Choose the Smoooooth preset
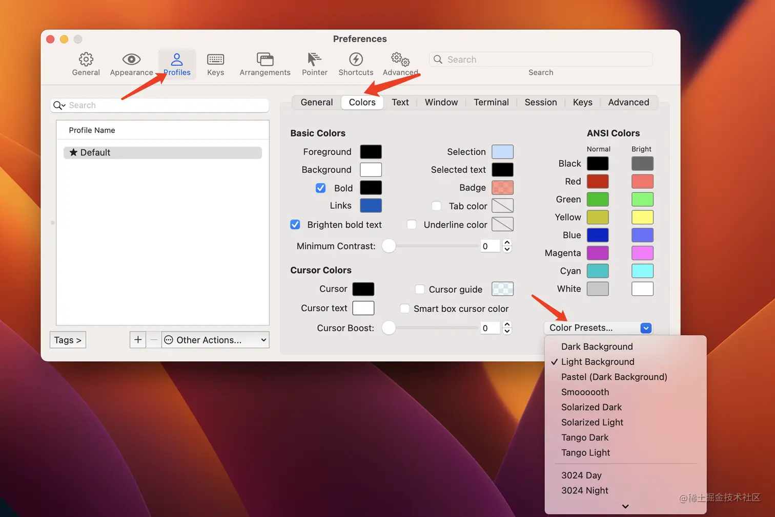Screen dimensions: 775x517 [625, 392]
